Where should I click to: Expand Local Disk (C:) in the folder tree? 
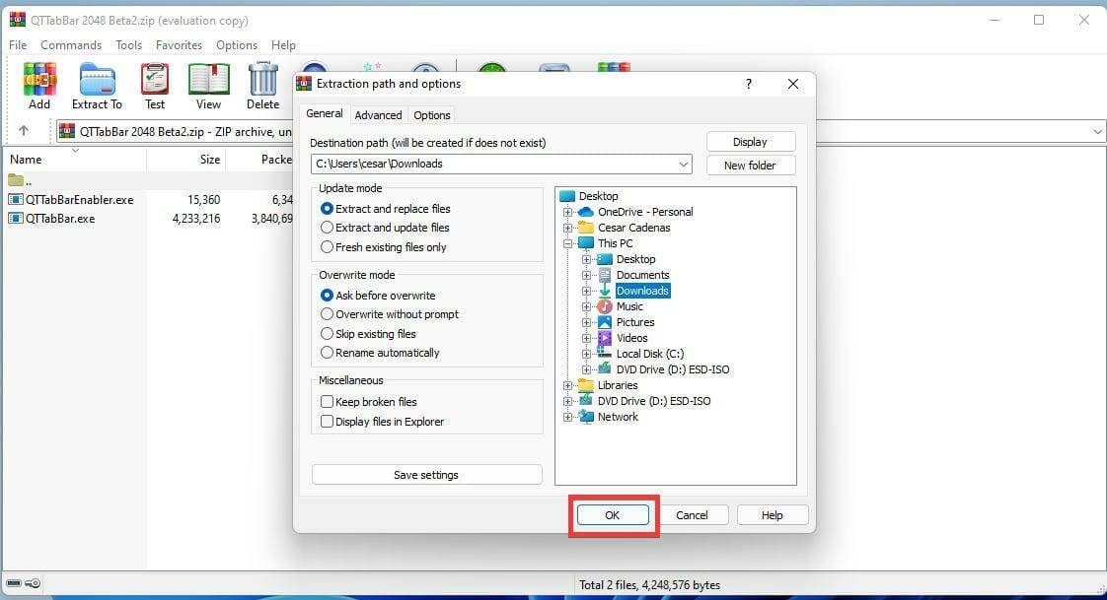pyautogui.click(x=586, y=354)
